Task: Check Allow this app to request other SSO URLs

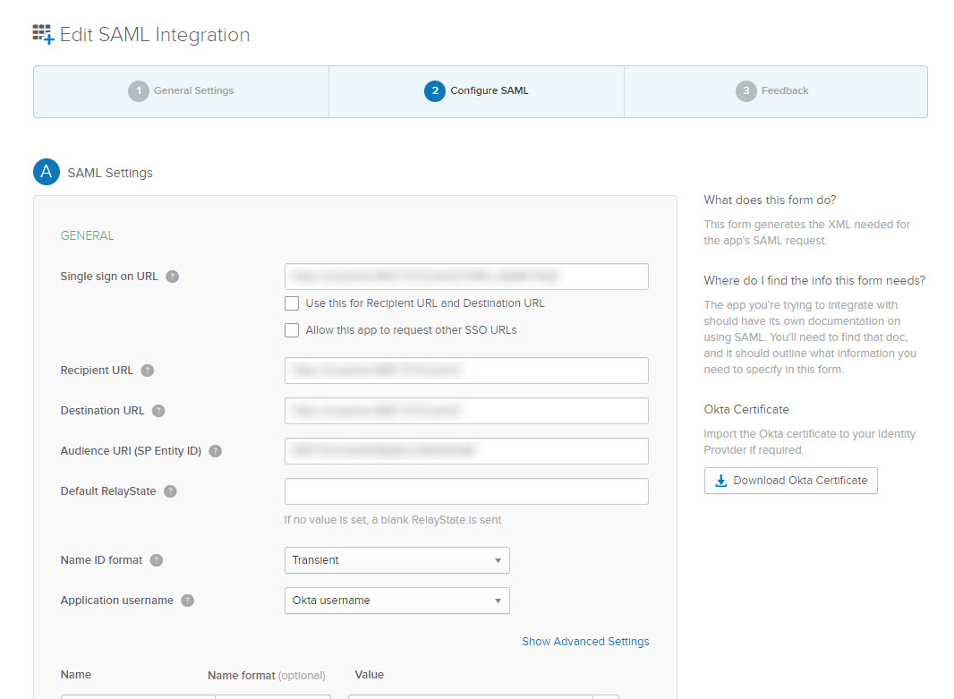Action: tap(292, 330)
